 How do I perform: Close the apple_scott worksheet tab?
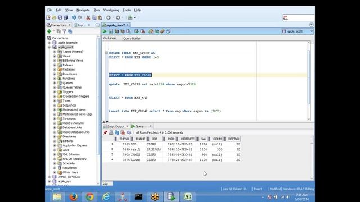tap(128, 25)
